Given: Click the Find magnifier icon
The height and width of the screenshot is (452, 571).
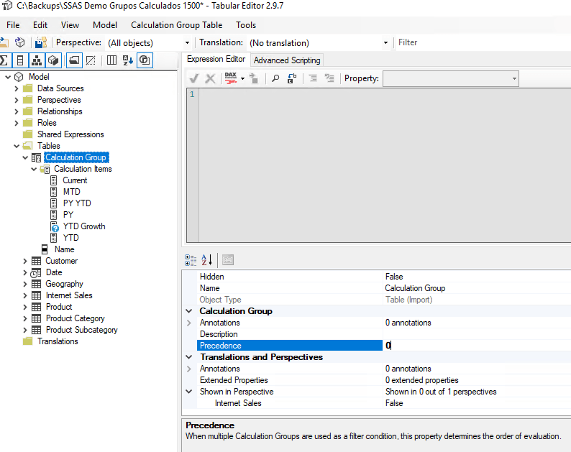Looking at the screenshot, I should point(275,78).
